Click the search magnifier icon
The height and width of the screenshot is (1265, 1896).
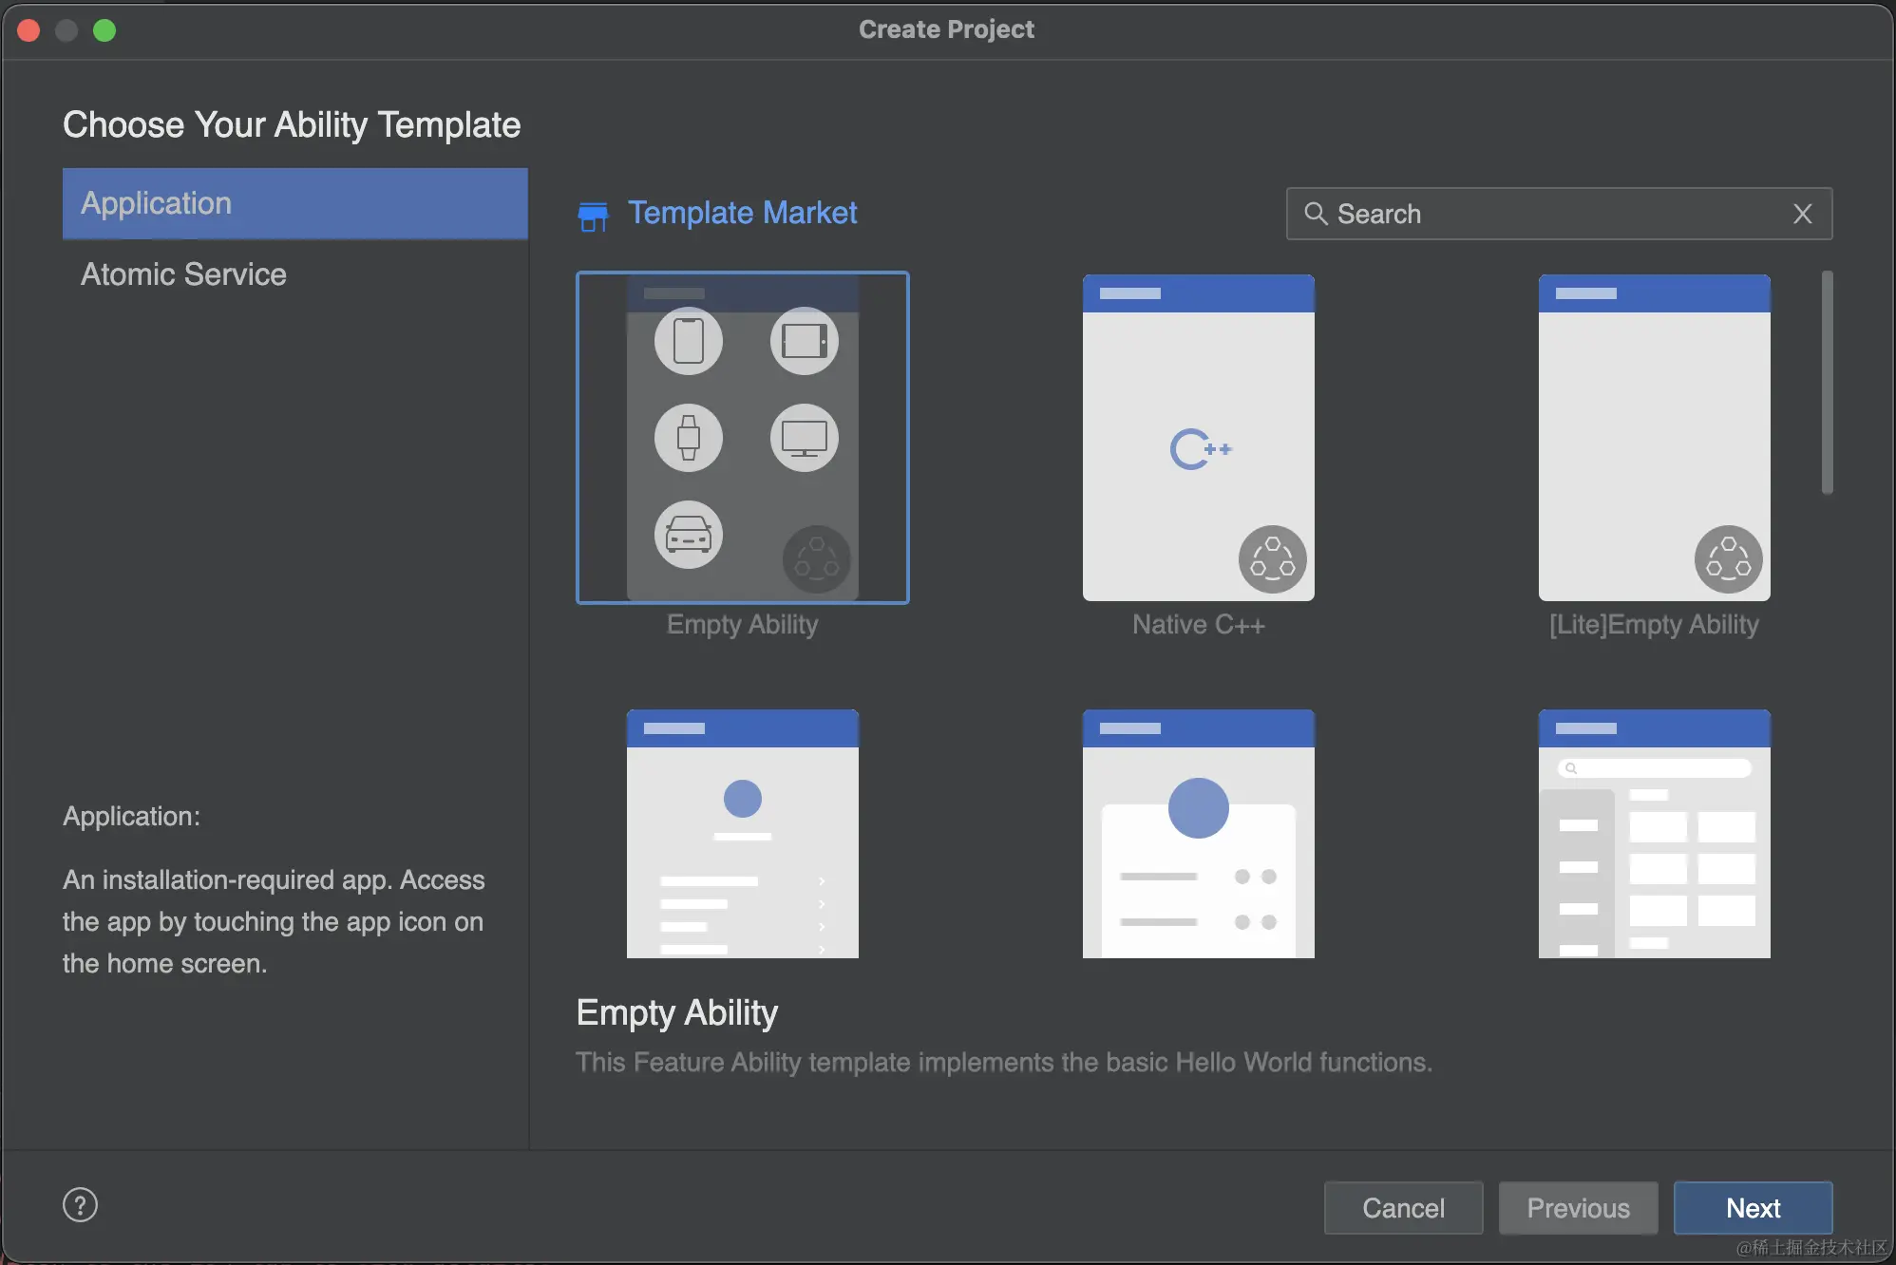tap(1315, 214)
